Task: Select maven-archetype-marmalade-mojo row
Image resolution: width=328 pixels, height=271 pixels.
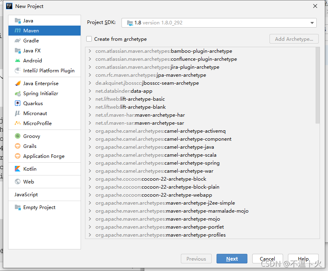Action: coord(200,211)
